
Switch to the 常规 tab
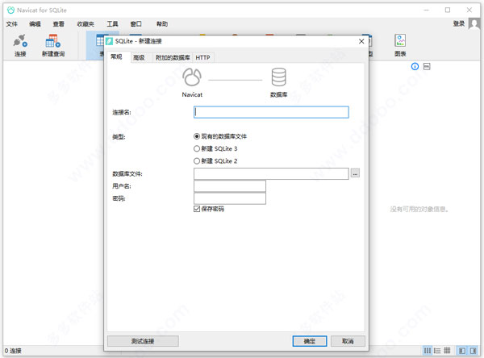(116, 56)
